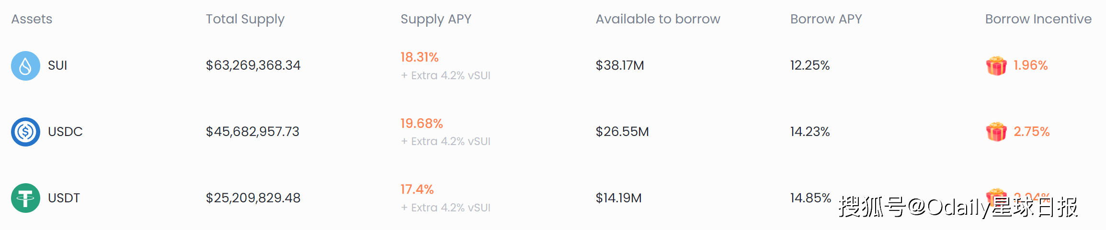Click the gift box icon in USDC row
This screenshot has width=1106, height=230.
pyautogui.click(x=996, y=132)
